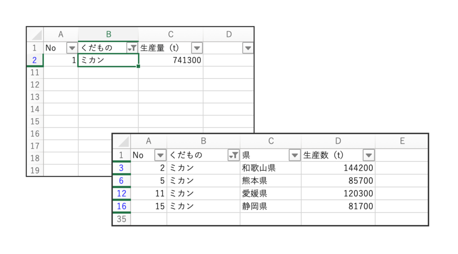458x254 pixels.
Task: Select column B header in the first table
Action: click(x=108, y=34)
